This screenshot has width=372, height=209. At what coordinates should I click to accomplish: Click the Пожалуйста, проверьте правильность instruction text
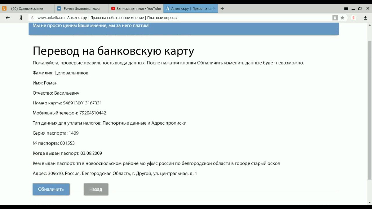pyautogui.click(x=168, y=63)
